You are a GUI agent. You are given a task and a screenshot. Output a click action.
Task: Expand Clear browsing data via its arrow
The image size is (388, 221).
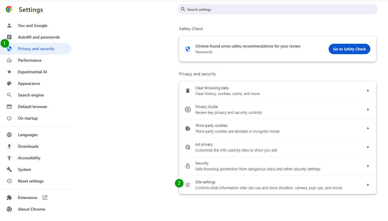tap(368, 91)
